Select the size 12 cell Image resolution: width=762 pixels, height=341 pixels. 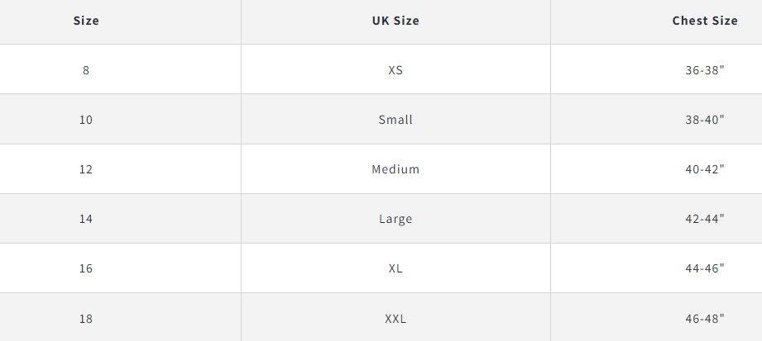tap(86, 169)
